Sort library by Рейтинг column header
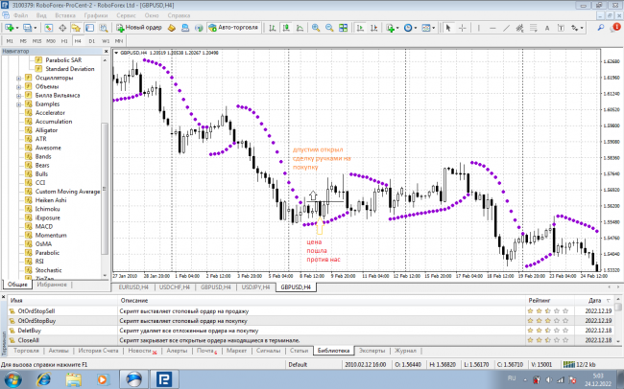This screenshot has height=389, width=624. (x=540, y=300)
